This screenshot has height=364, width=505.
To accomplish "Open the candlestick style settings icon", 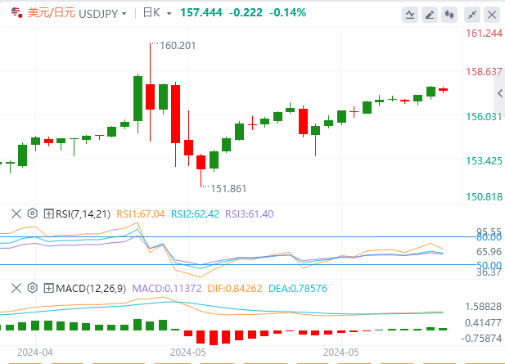I will click(x=449, y=15).
